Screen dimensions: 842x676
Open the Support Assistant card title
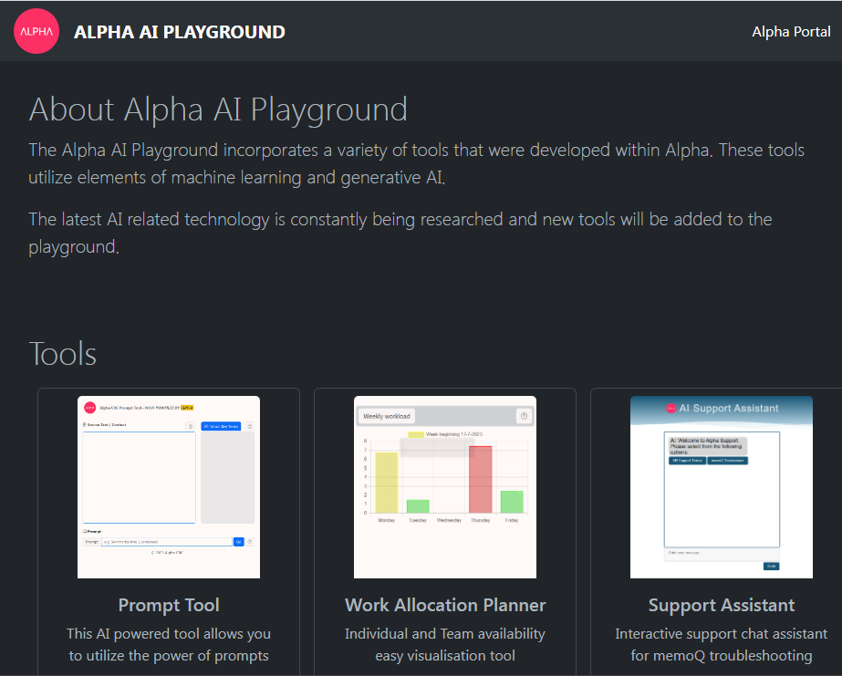(722, 605)
